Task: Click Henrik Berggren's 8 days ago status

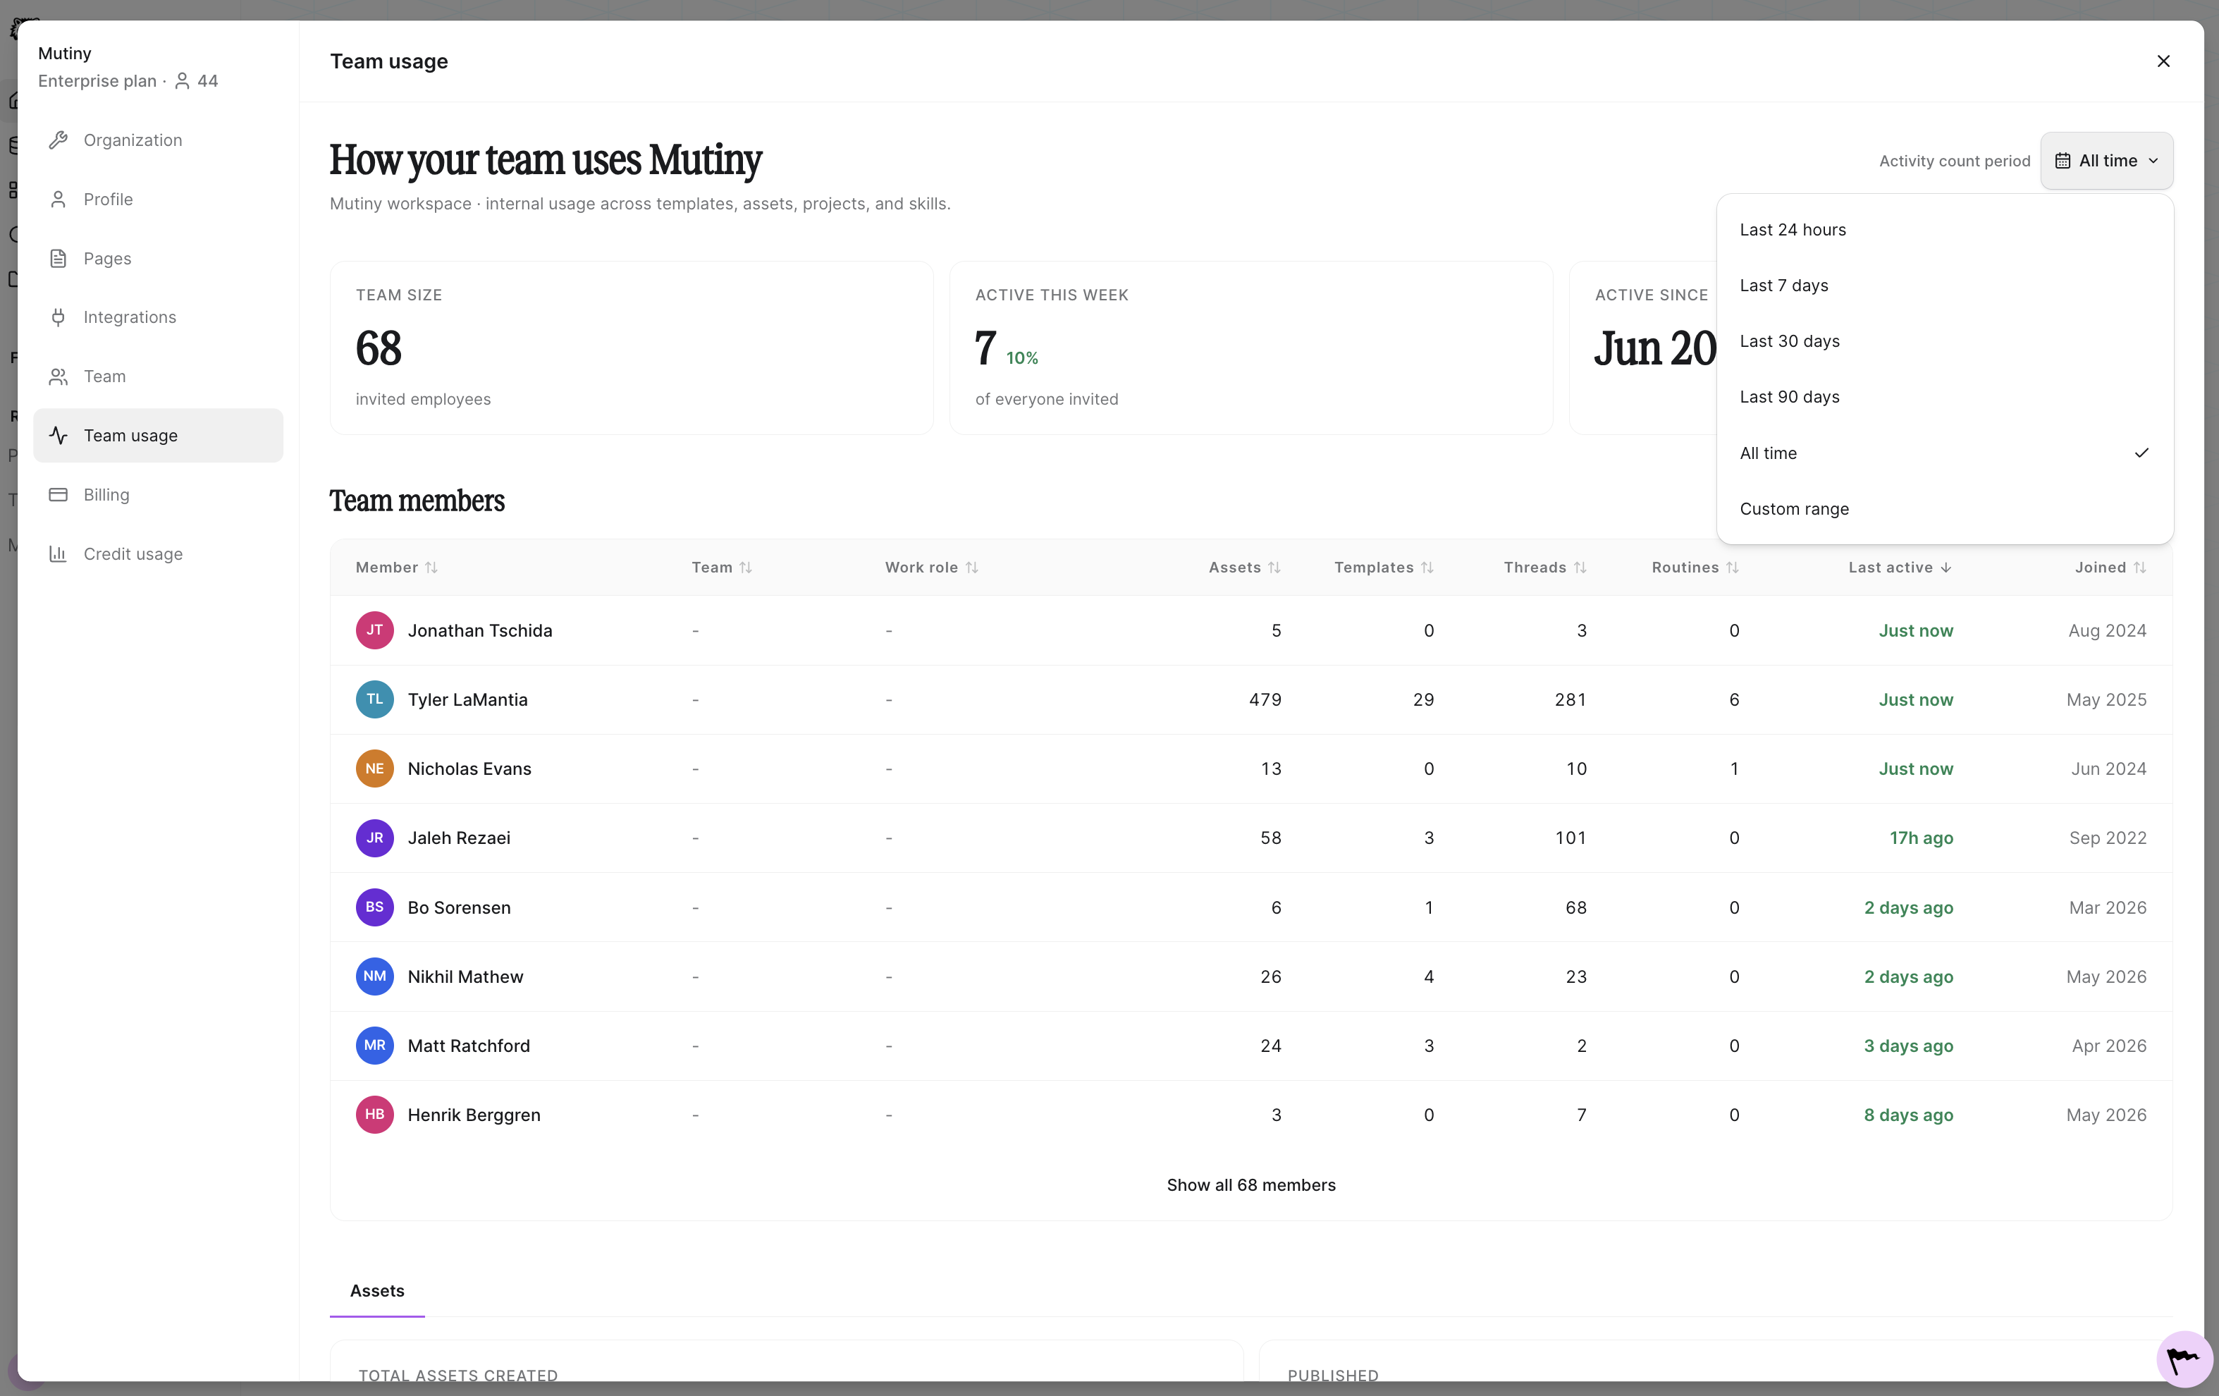Action: tap(1908, 1115)
